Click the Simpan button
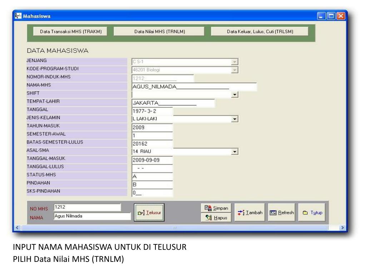Viewport: 366px width, 274px height. pyautogui.click(x=216, y=208)
